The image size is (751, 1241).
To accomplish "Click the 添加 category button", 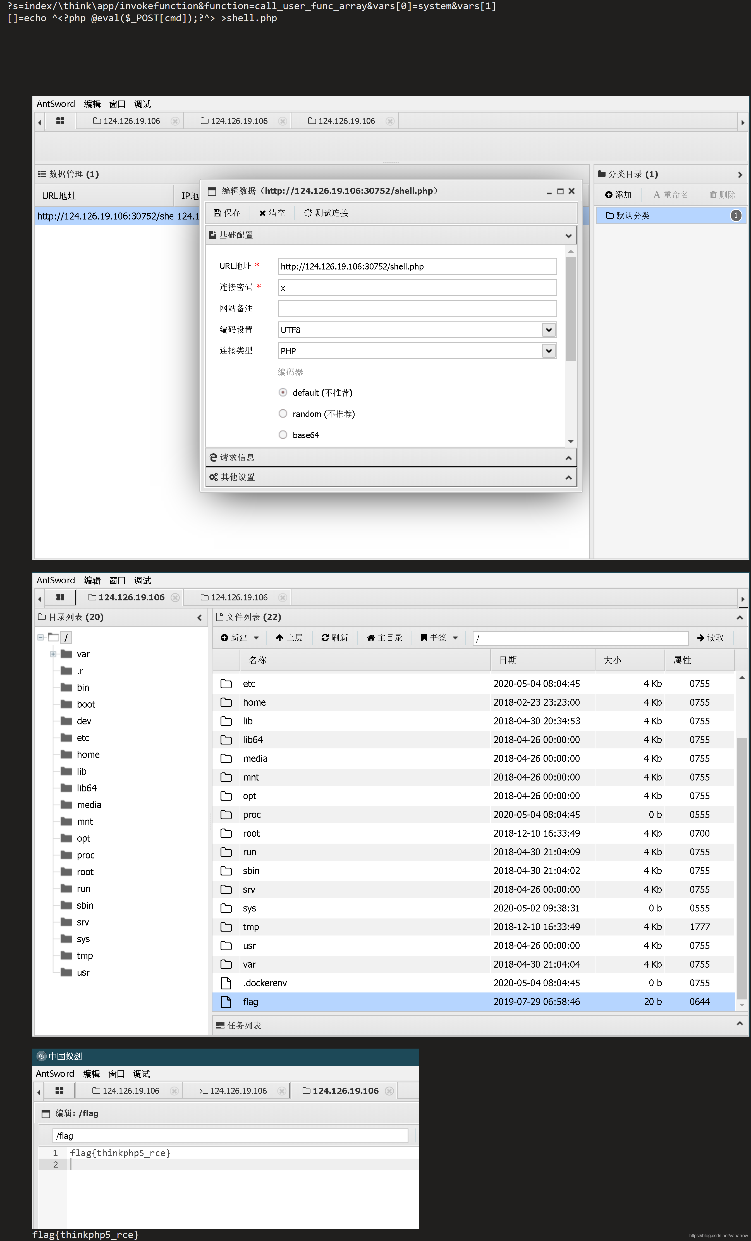I will pos(618,194).
